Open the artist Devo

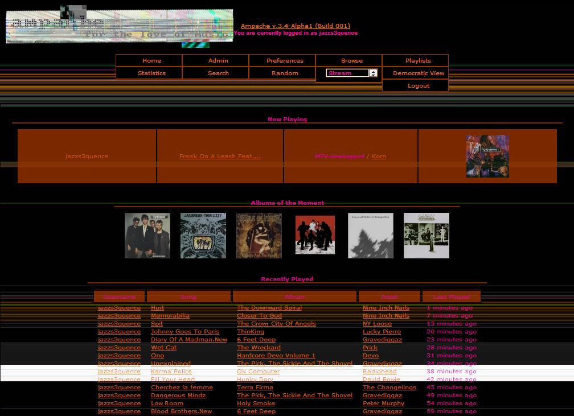[371, 356]
